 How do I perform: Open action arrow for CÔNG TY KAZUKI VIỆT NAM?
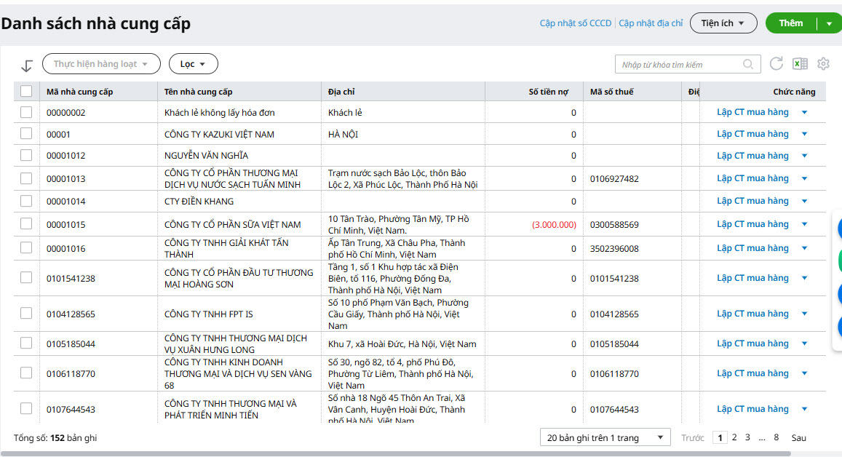(x=804, y=134)
